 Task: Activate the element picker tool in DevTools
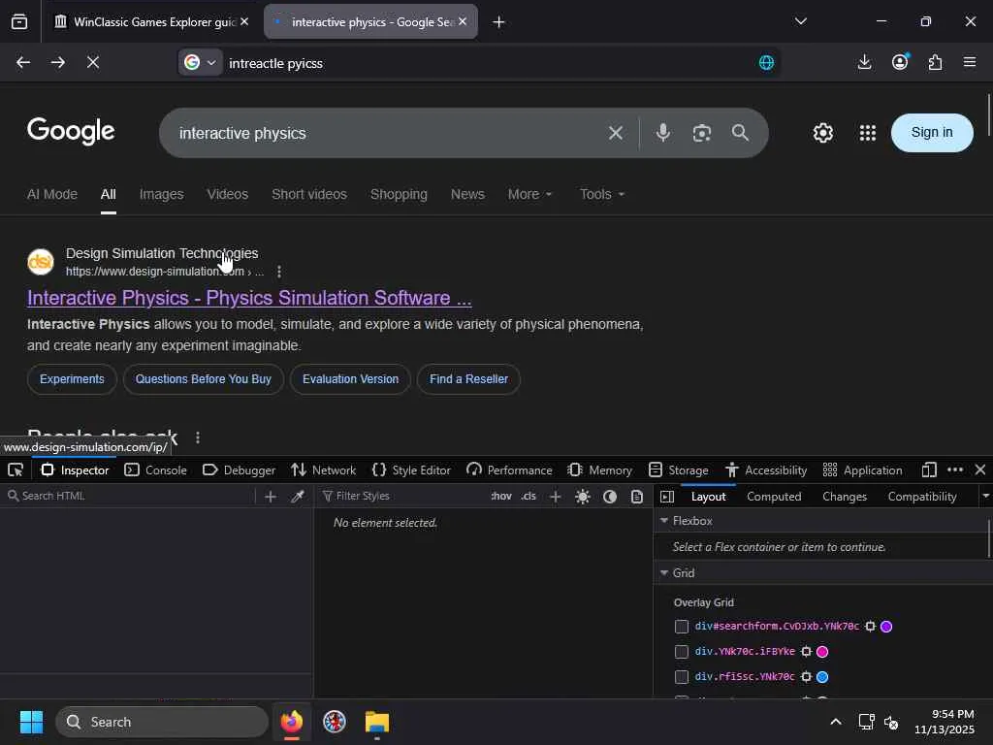coord(16,470)
